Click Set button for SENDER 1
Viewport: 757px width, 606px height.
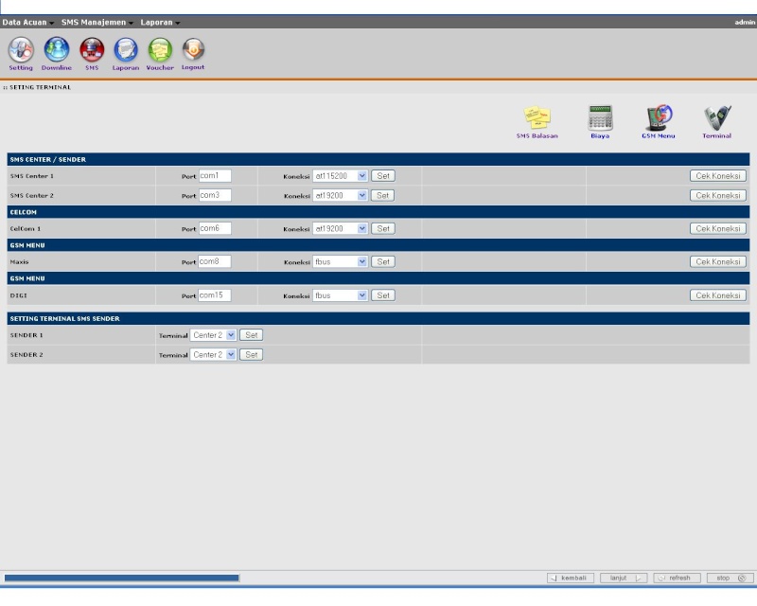point(251,335)
